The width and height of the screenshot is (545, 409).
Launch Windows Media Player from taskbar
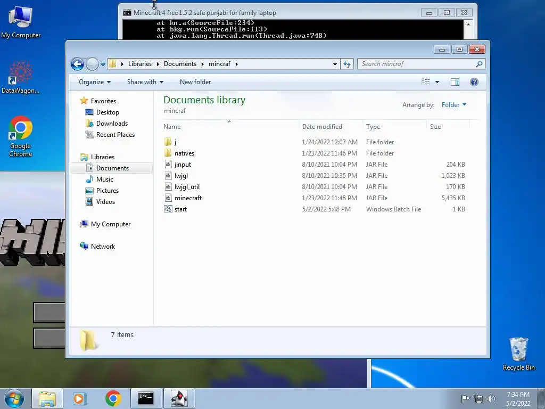[80, 398]
